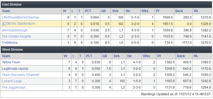
Task: Sort East Division by the PF header
Action: (x=158, y=11)
